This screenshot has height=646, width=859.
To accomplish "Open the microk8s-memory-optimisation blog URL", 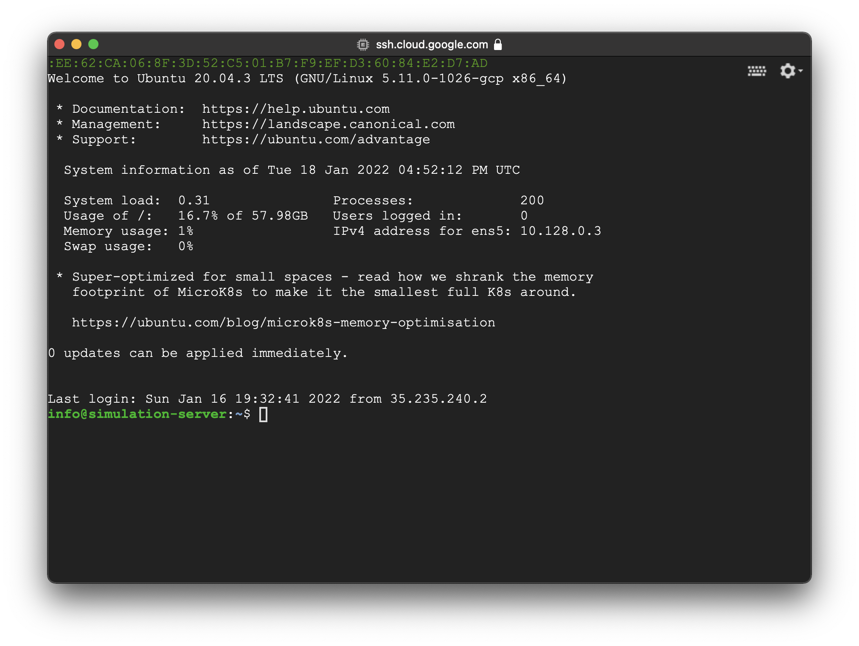I will coord(284,323).
